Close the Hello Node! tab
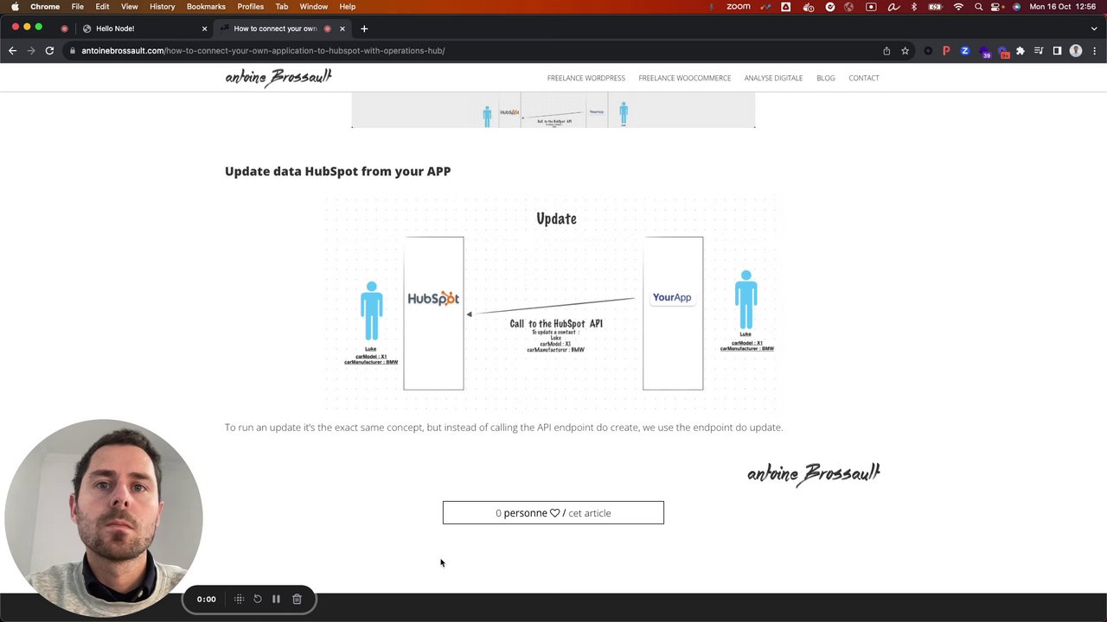Viewport: 1107px width, 622px height. 204,29
